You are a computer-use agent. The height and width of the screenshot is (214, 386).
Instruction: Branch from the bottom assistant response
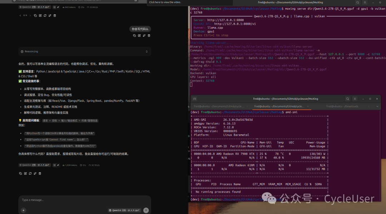pos(35,173)
